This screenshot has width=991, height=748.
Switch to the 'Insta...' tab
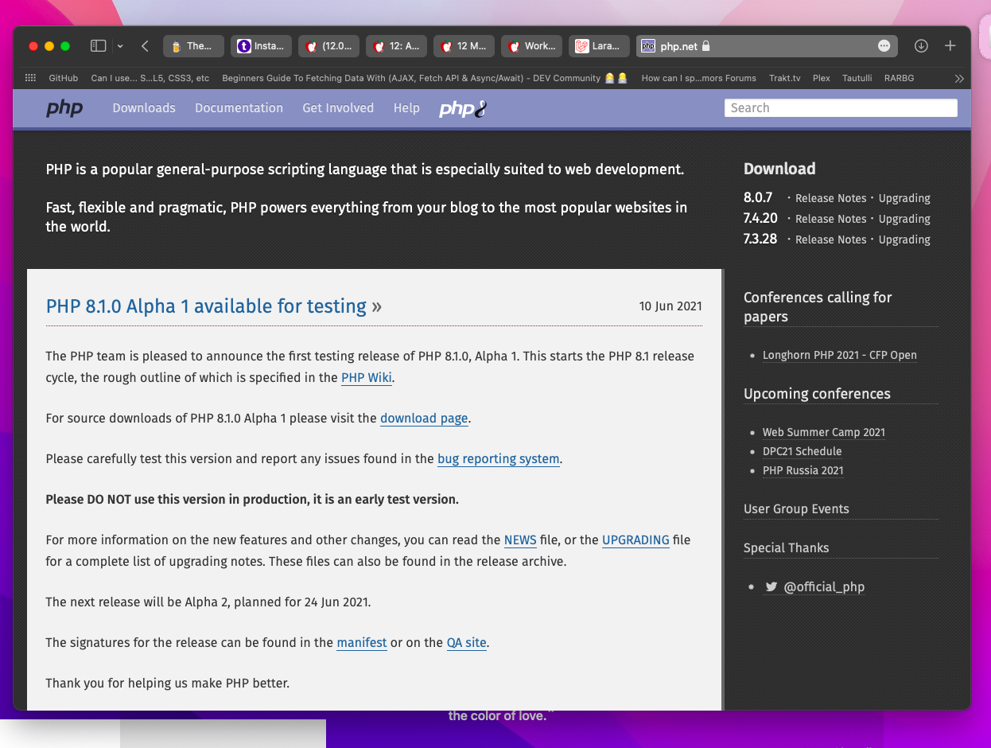coord(262,46)
